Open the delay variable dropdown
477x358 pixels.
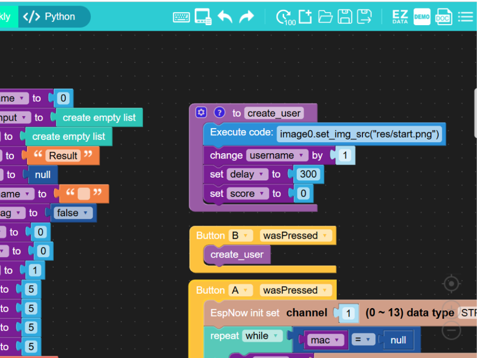point(248,174)
